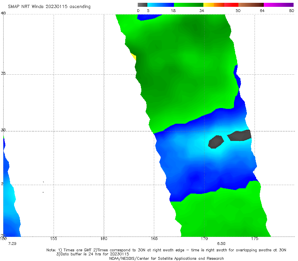
Task: Click the swath time label '6:50'
Action: tap(221, 244)
